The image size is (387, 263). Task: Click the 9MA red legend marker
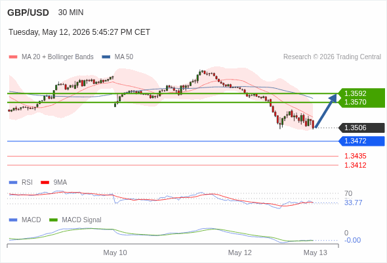(45, 183)
